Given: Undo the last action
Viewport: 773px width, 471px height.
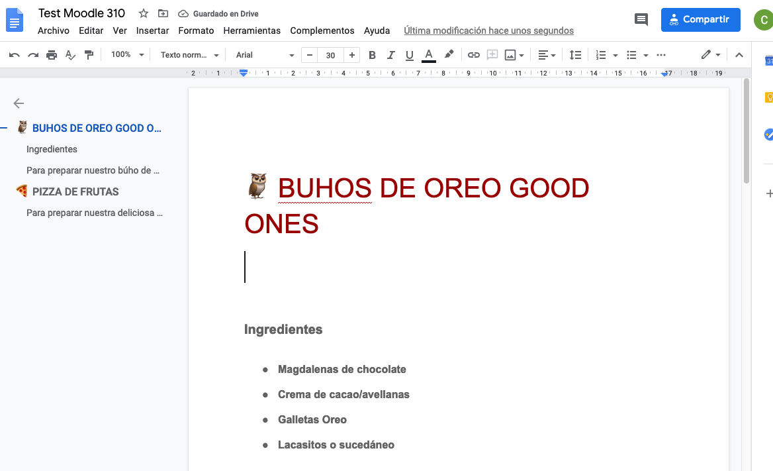Looking at the screenshot, I should pos(15,55).
